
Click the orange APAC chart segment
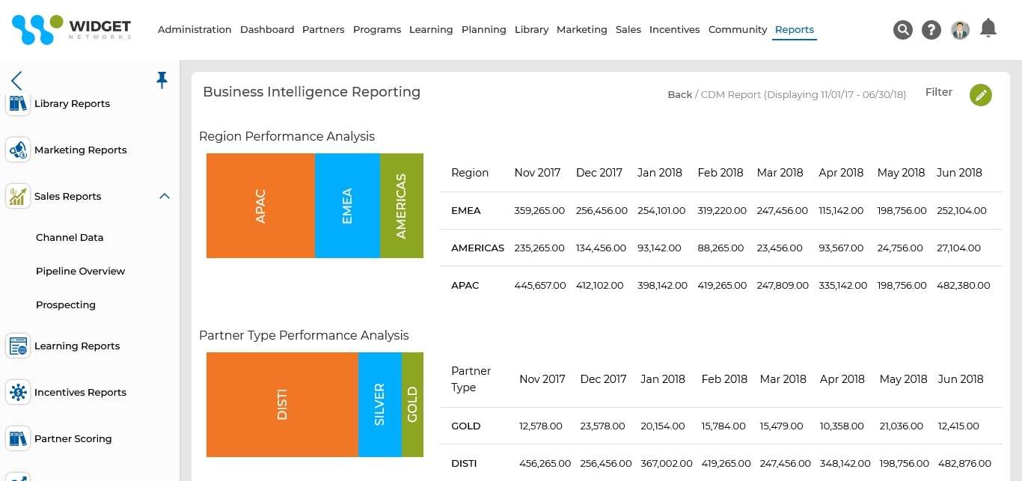259,205
